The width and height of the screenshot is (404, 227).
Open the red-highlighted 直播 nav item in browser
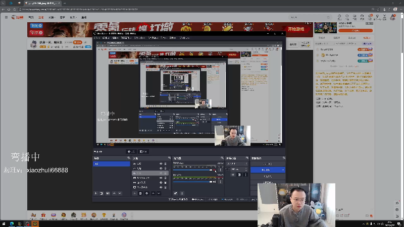pyautogui.click(x=41, y=17)
